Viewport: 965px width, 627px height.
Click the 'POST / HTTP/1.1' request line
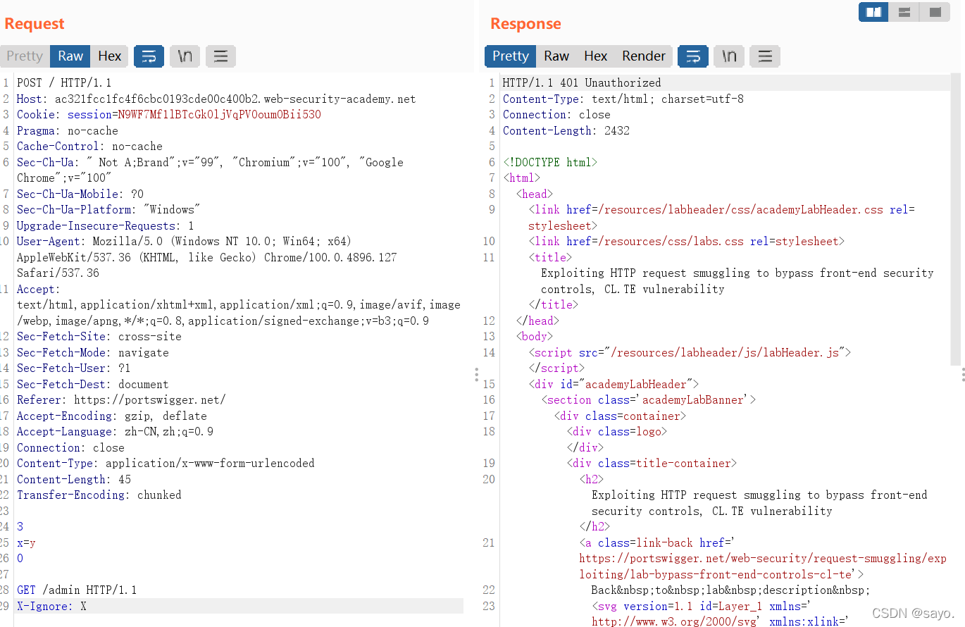(x=64, y=83)
